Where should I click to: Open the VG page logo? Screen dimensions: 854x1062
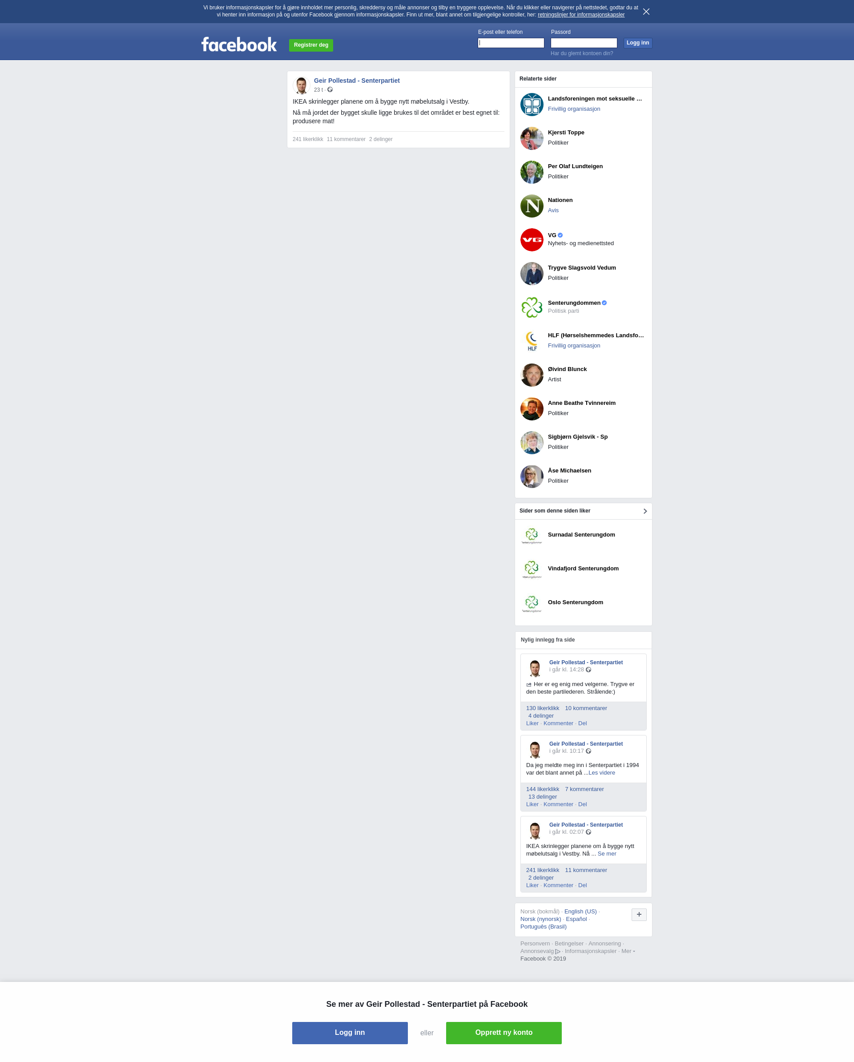[532, 240]
